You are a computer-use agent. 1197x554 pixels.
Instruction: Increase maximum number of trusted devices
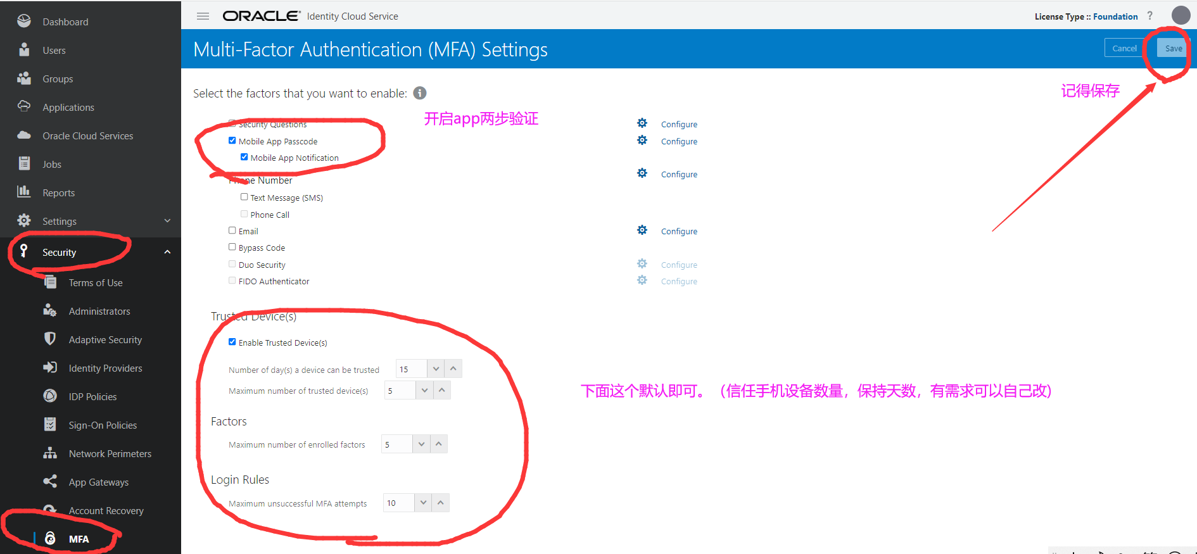[442, 390]
